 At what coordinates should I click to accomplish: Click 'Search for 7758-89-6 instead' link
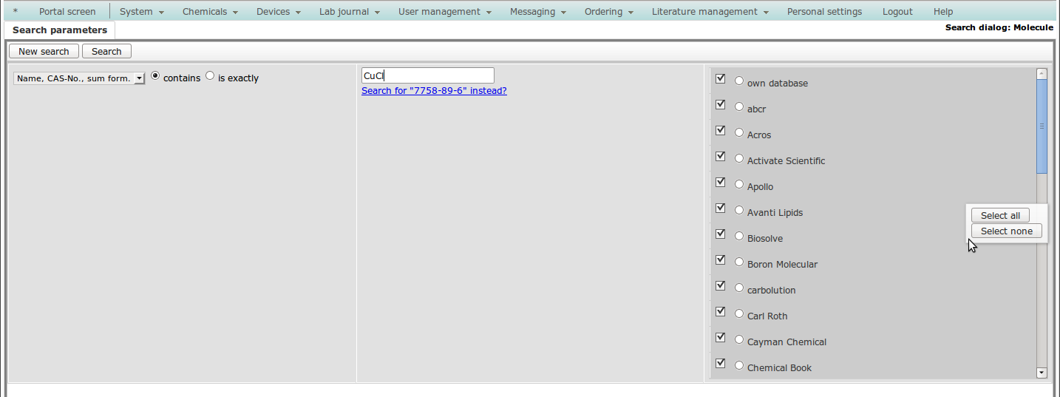[x=434, y=91]
